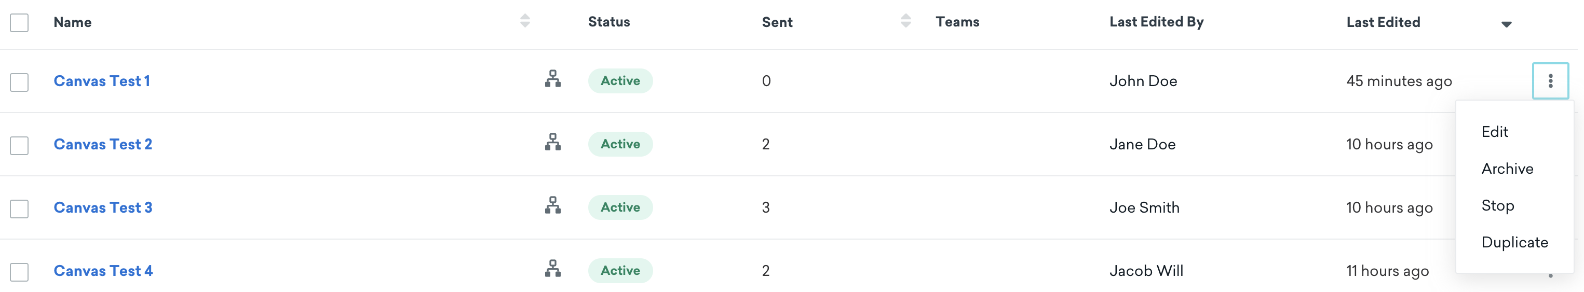Viewport: 1584px width, 292px height.
Task: Toggle the select-all checkbox in header
Action: click(x=19, y=23)
